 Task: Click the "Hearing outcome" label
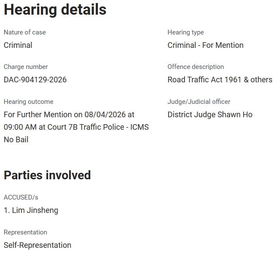point(28,102)
